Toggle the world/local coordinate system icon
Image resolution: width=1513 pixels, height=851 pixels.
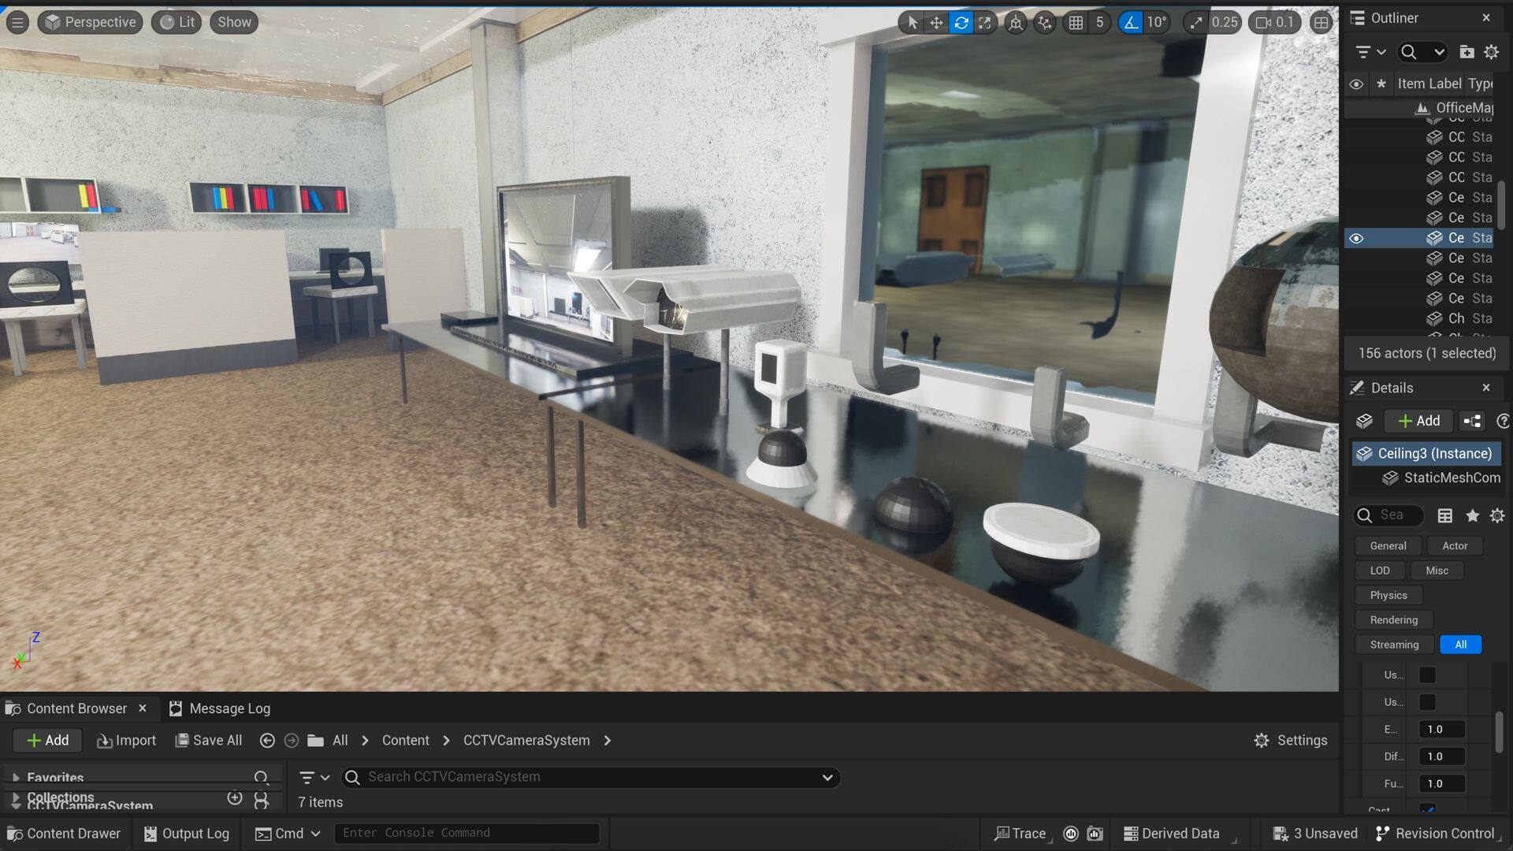(x=1016, y=23)
